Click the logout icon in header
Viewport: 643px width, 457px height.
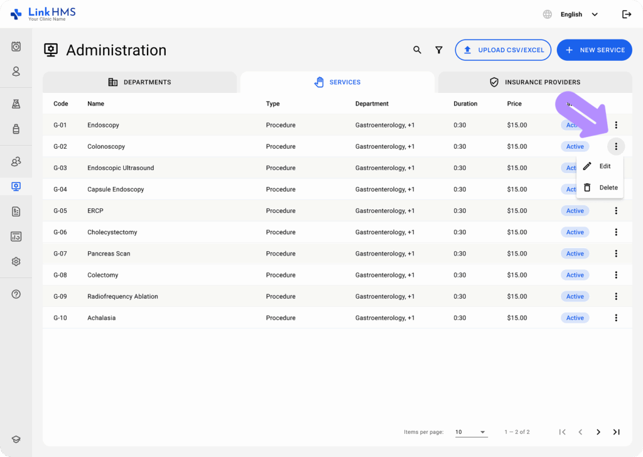626,14
